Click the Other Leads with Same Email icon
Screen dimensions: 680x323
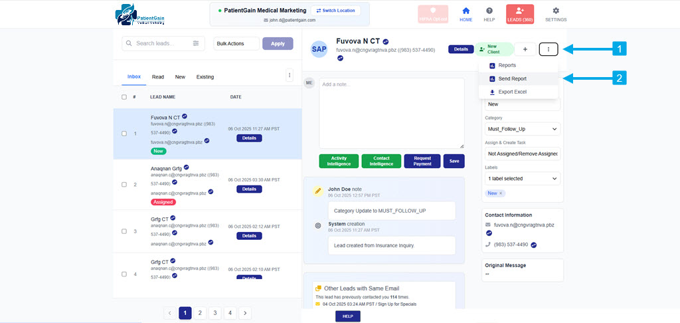coord(318,288)
